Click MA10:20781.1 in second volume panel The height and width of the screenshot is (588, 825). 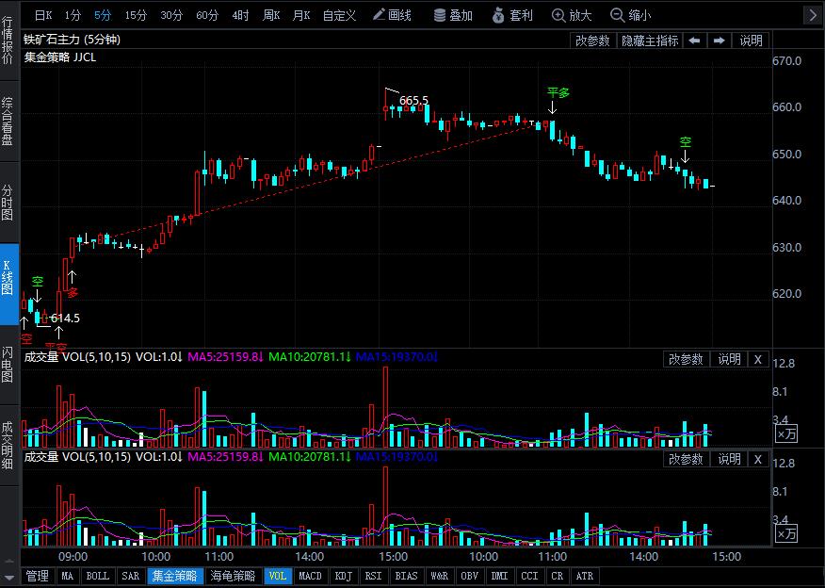pyautogui.click(x=307, y=456)
